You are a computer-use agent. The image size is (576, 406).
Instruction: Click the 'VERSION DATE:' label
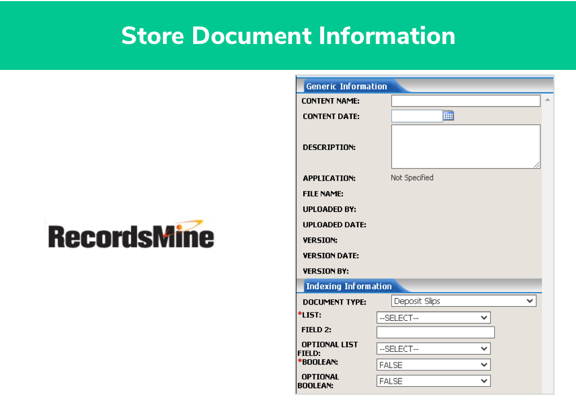330,255
